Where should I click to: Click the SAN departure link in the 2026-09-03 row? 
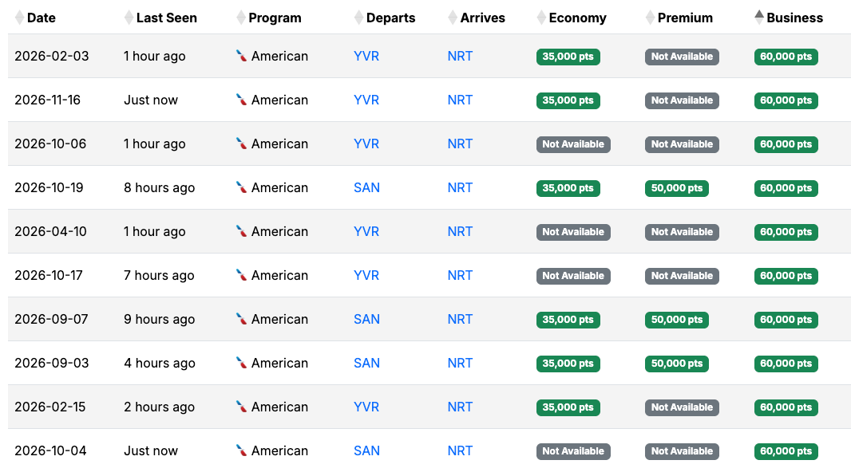tap(366, 363)
